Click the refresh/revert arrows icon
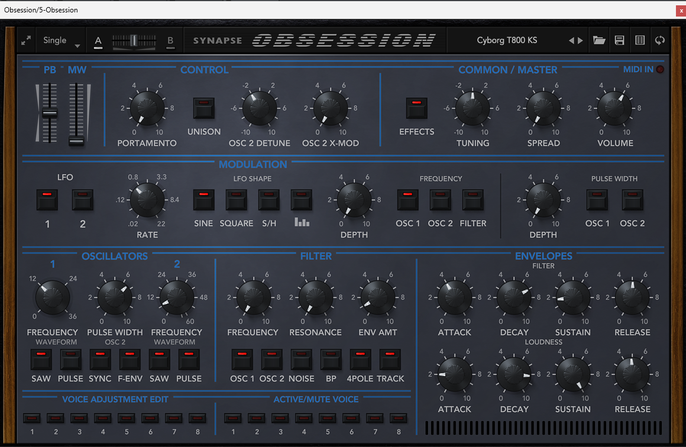This screenshot has height=447, width=686. click(x=660, y=41)
